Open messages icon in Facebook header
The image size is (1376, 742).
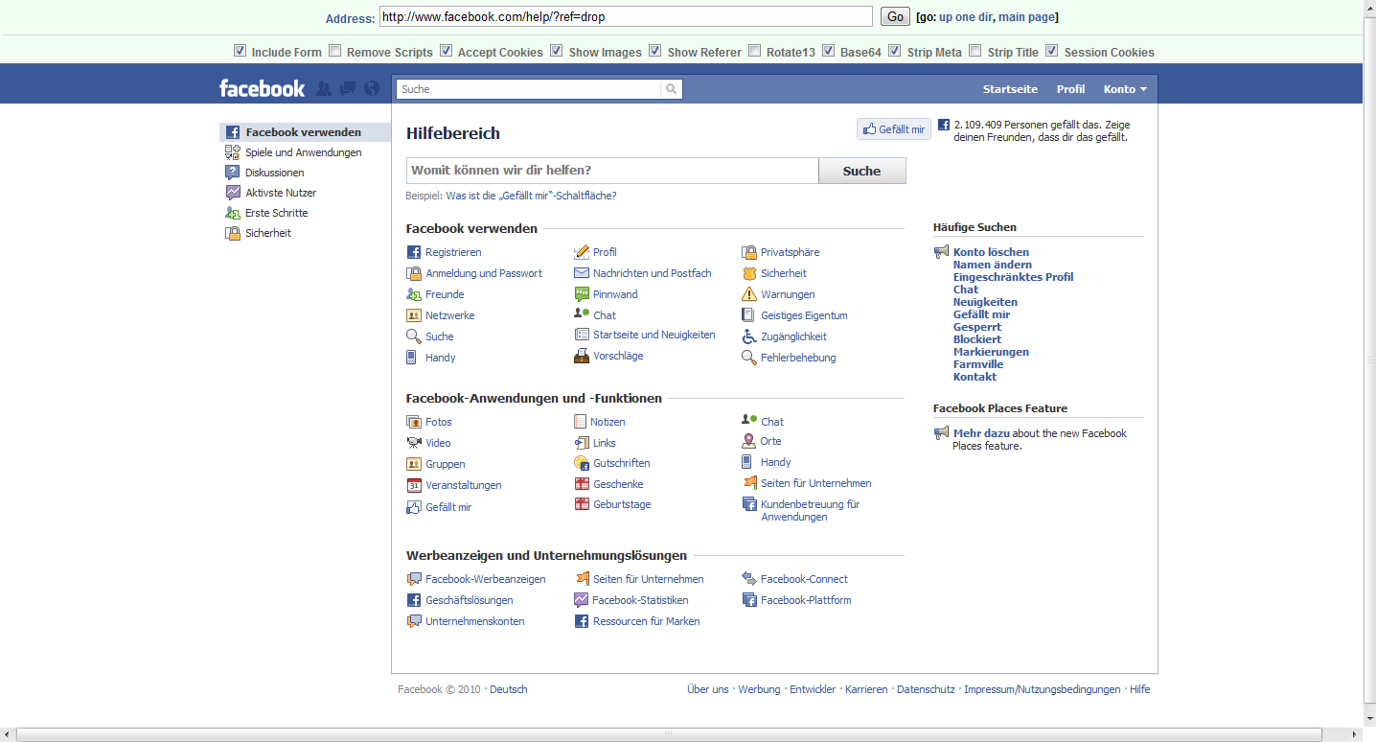[348, 88]
